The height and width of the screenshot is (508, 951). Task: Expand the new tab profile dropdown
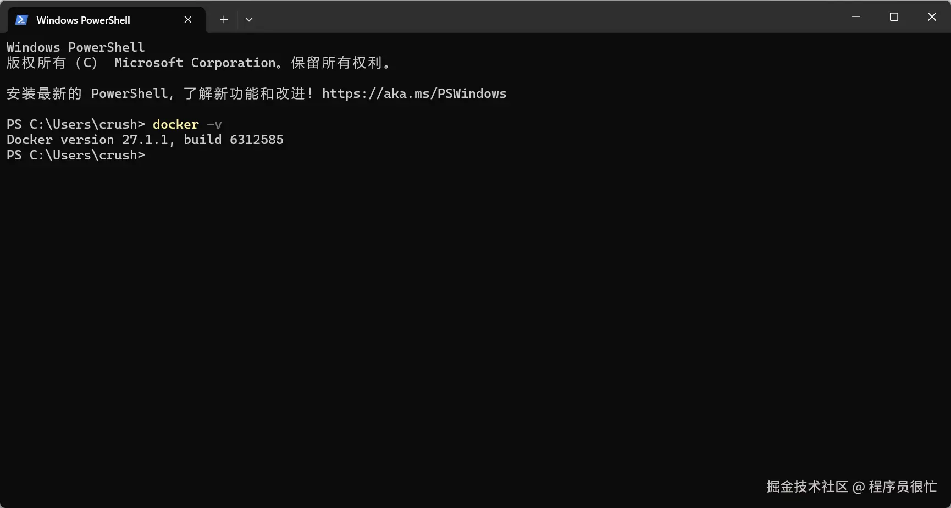point(249,20)
